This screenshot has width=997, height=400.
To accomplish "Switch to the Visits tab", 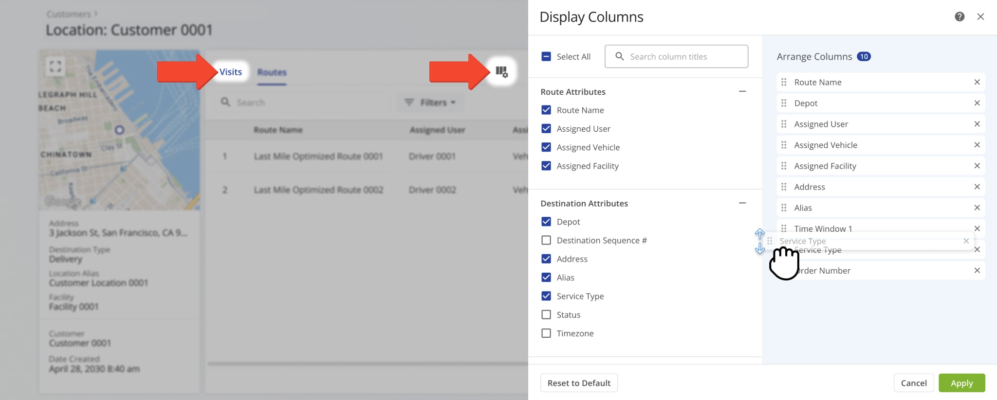I will [230, 72].
